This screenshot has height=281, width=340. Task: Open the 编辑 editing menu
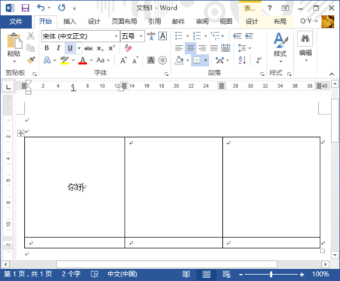coord(305,47)
